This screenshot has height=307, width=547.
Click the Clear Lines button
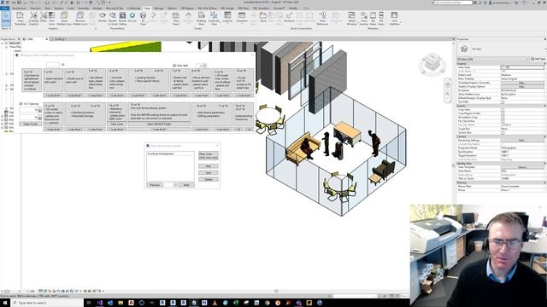[116, 124]
